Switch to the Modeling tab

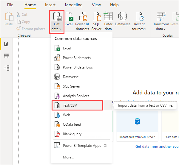point(74,5)
